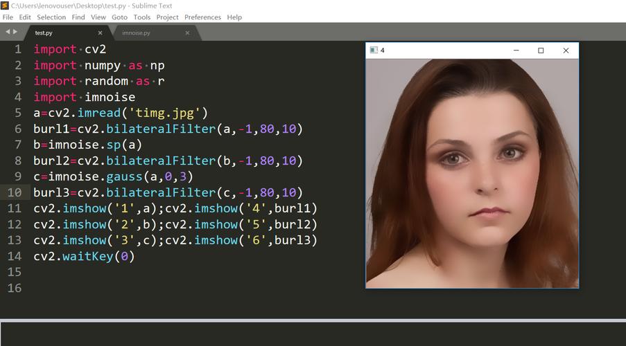626x346 pixels.
Task: Click the displayed portrait image
Action: (471, 173)
